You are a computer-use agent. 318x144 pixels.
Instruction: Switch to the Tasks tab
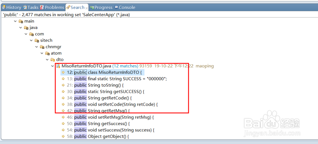pos(31,8)
